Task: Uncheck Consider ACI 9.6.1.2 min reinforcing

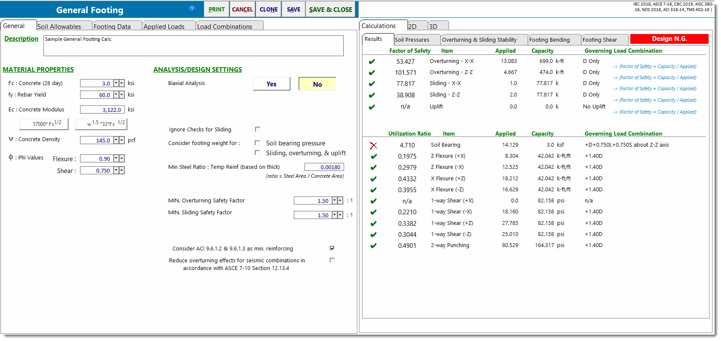Action: (x=332, y=248)
